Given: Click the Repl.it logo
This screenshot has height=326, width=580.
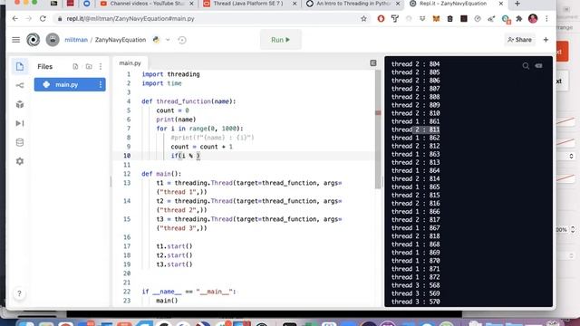Looking at the screenshot, I should [x=33, y=40].
